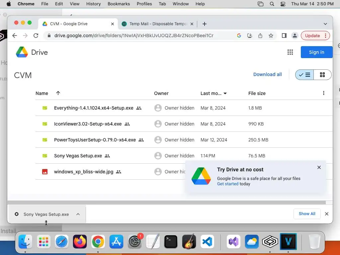This screenshot has height=255, width=340.
Task: Open Firefox from the Dock
Action: 80,242
